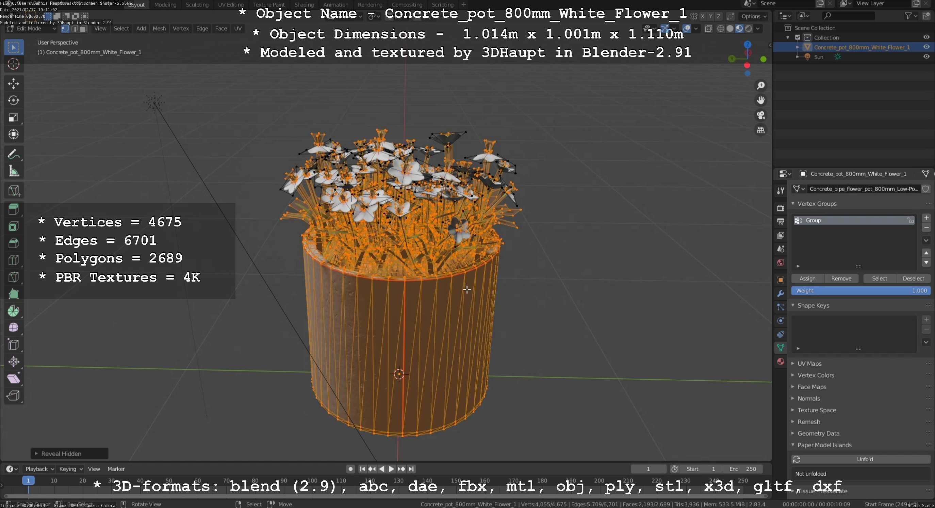Image resolution: width=935 pixels, height=508 pixels.
Task: Activate the Rip Region tool
Action: 14,395
